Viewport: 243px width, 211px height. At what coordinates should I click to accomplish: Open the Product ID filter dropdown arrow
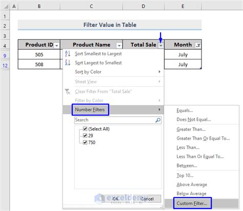56,46
